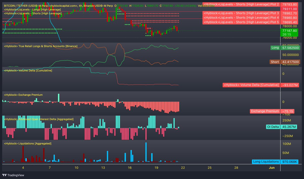Click the 78000.00 price axis tick
Image resolution: width=304 pixels, height=179 pixels.
coord(290,26)
